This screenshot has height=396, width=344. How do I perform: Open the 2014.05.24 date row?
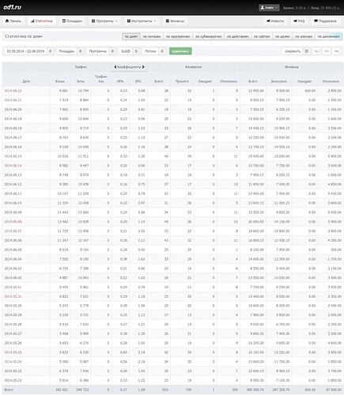coord(13,362)
